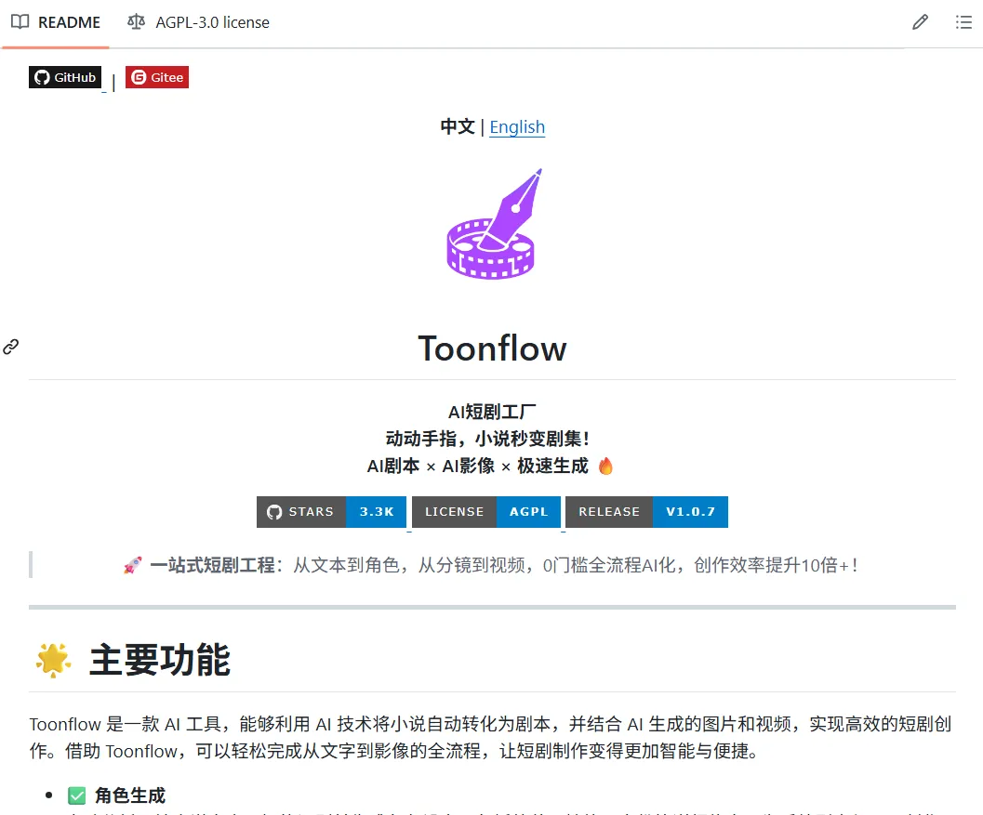The image size is (983, 815).
Task: Click the heading anchor link icon
Action: 10,347
